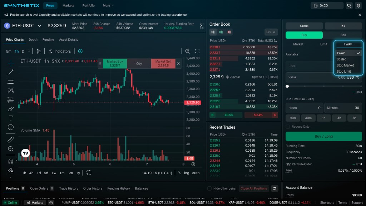Open the Portfolio page
366x206 pixels.
pos(89,6)
